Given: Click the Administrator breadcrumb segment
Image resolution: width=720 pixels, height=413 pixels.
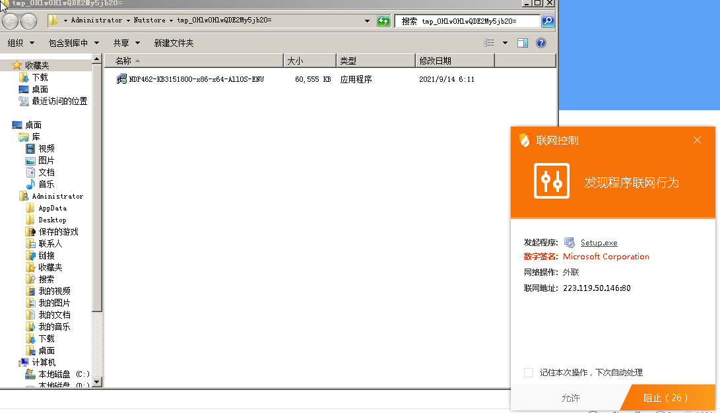Looking at the screenshot, I should pos(96,20).
